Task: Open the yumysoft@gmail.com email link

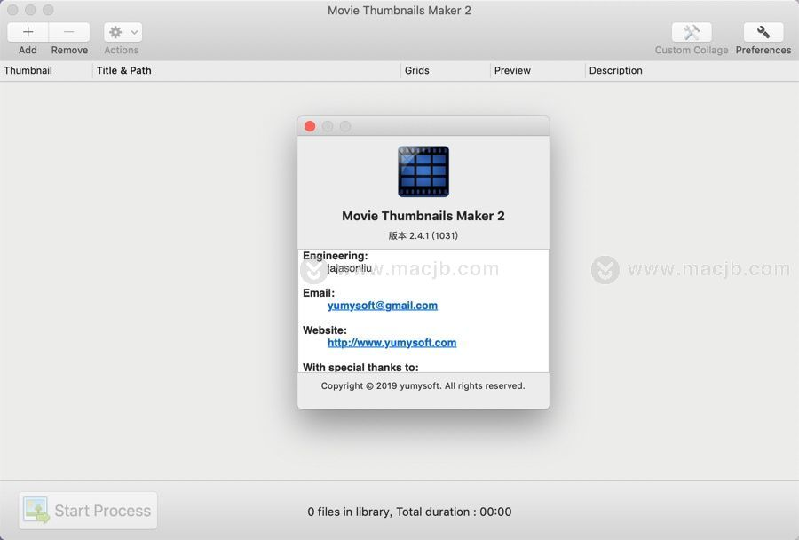Action: point(382,305)
